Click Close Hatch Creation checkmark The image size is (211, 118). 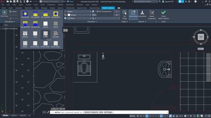(164, 15)
